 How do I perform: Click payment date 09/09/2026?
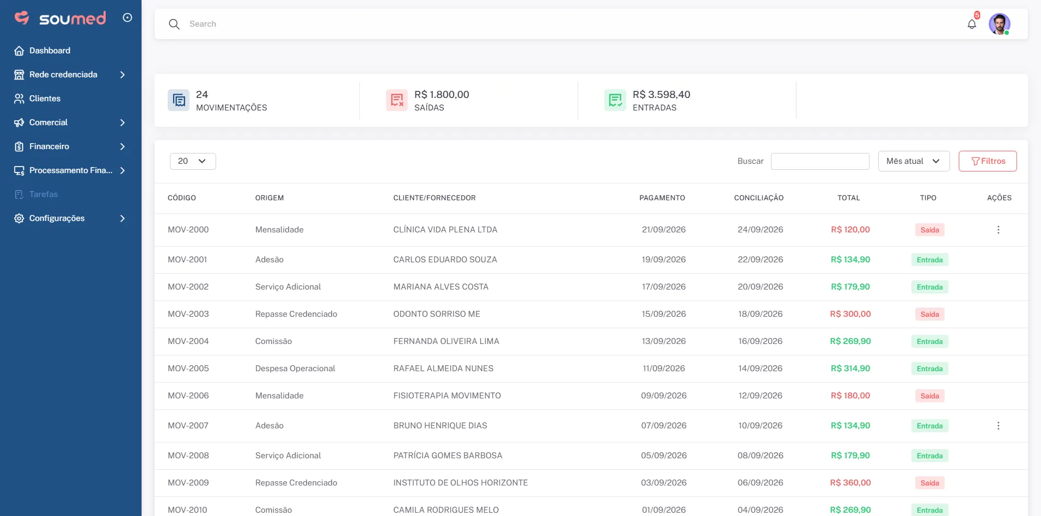pyautogui.click(x=664, y=396)
